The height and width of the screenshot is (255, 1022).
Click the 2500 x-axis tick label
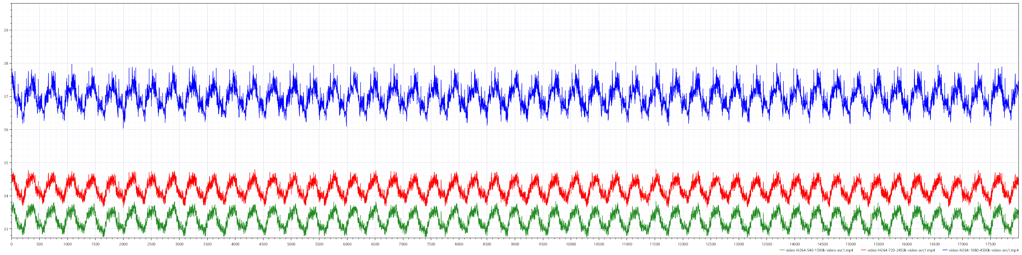[x=151, y=244]
